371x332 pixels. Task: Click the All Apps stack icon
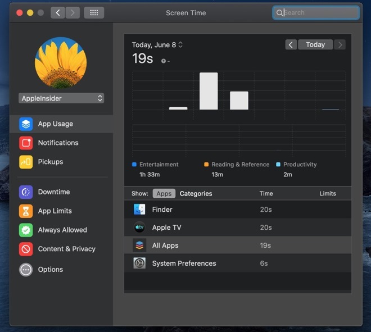click(x=139, y=245)
